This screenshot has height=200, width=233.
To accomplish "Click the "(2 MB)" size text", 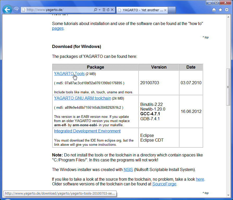I will pyautogui.click(x=91, y=74).
